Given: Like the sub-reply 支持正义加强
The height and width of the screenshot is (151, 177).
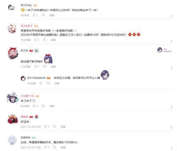Looking at the screenshot, I should (41, 83).
